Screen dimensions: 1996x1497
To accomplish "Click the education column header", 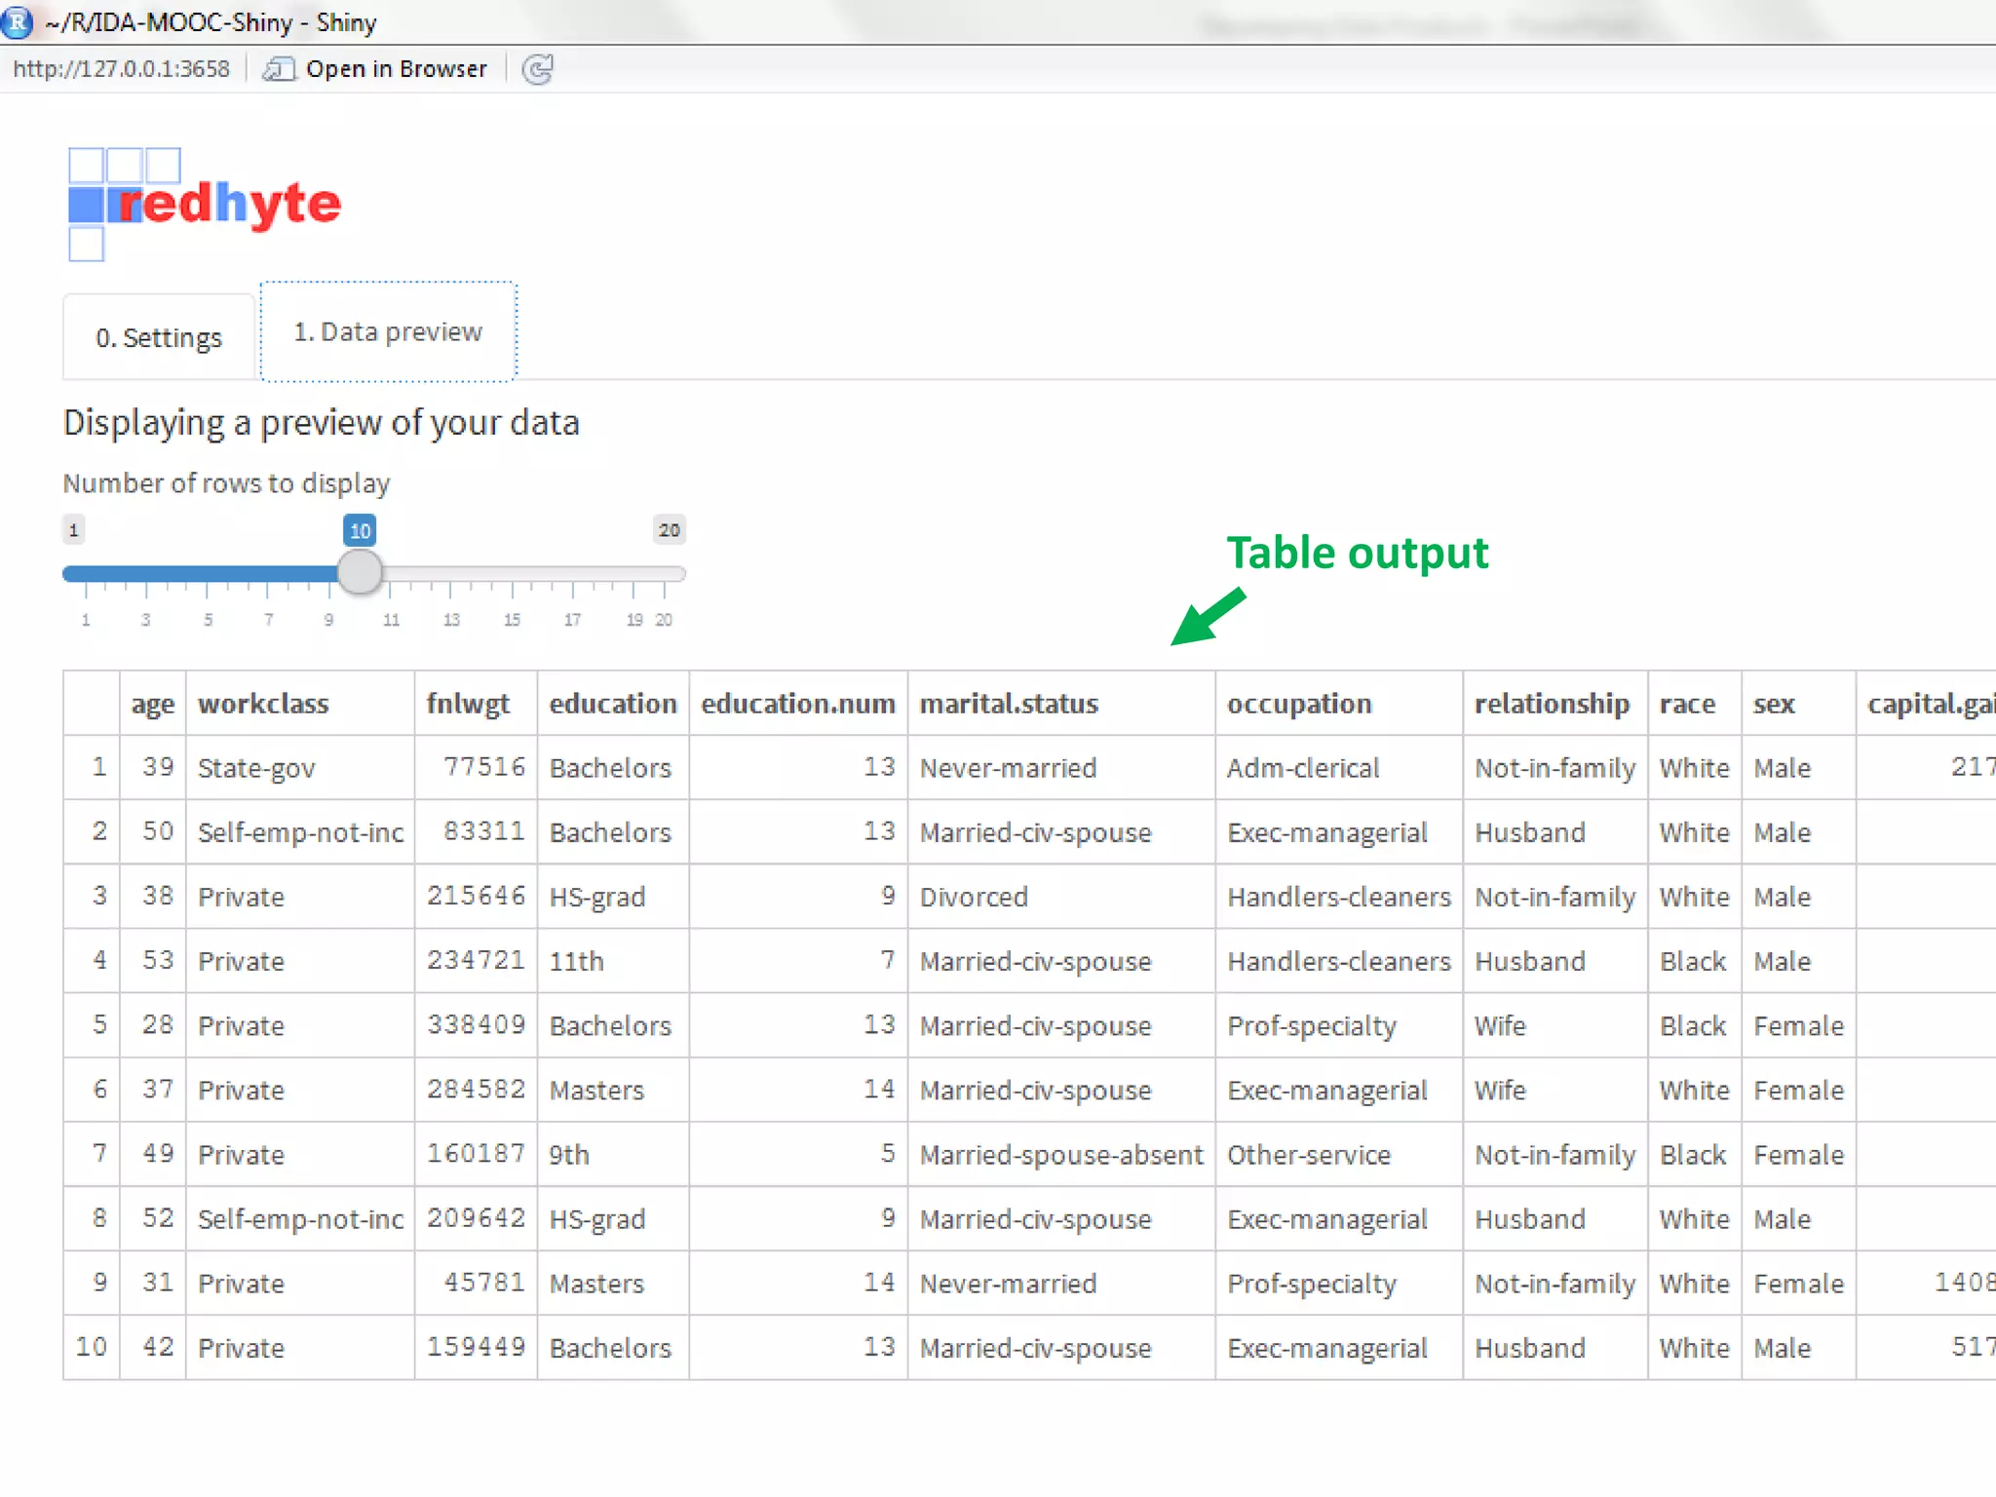I will (613, 704).
